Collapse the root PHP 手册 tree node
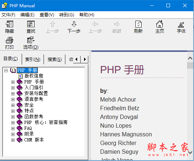This screenshot has width=194, height=161. pos(6,70)
